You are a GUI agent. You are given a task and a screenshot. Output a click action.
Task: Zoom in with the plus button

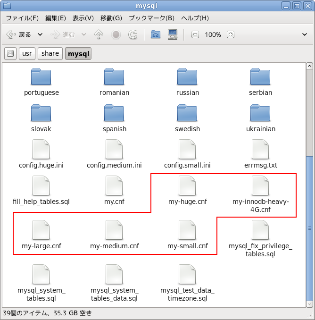click(x=231, y=34)
